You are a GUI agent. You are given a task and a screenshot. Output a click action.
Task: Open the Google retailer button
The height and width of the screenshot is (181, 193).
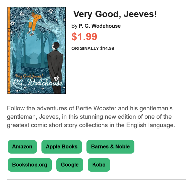click(x=70, y=165)
